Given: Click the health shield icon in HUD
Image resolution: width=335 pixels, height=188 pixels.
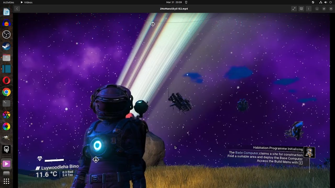Looking at the screenshot, I should tap(40, 158).
